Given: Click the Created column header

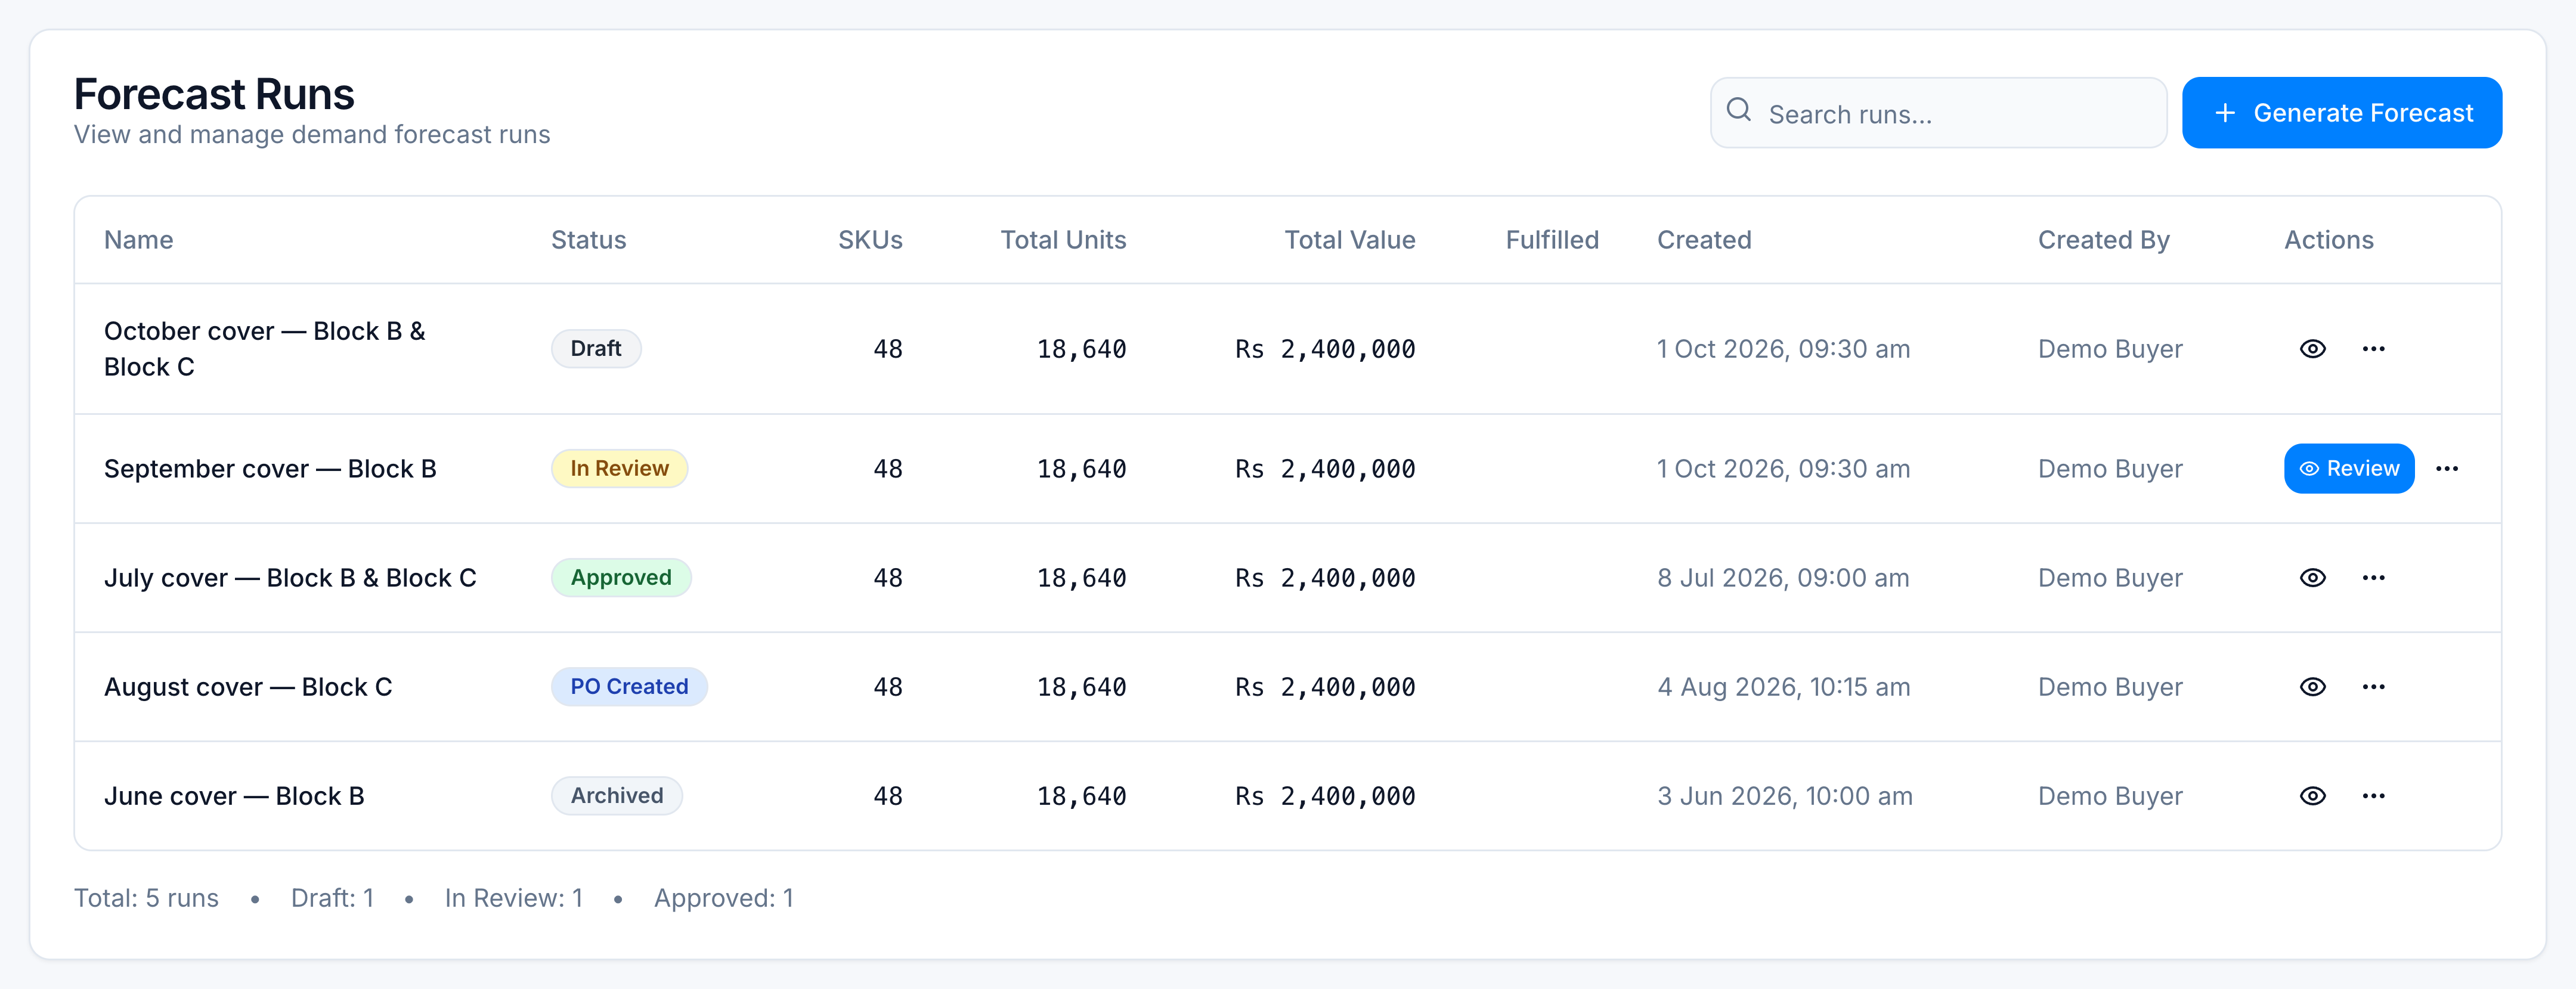Looking at the screenshot, I should tap(1704, 240).
